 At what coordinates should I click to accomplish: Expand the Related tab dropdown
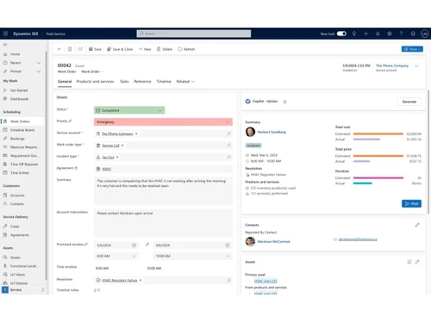(x=185, y=82)
